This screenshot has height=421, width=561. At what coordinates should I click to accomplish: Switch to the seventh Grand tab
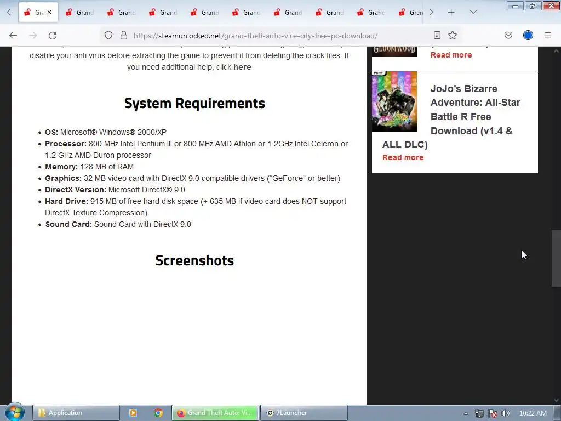pyautogui.click(x=288, y=13)
